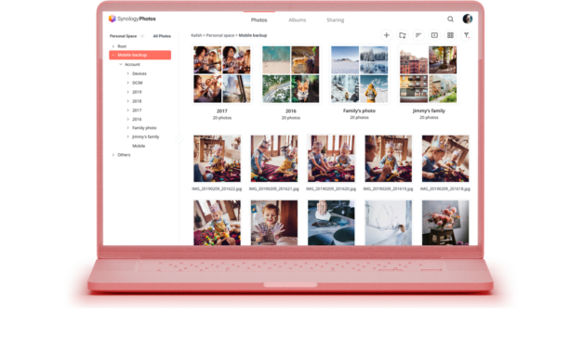Open the 2016 album folder thumbnail

point(291,74)
